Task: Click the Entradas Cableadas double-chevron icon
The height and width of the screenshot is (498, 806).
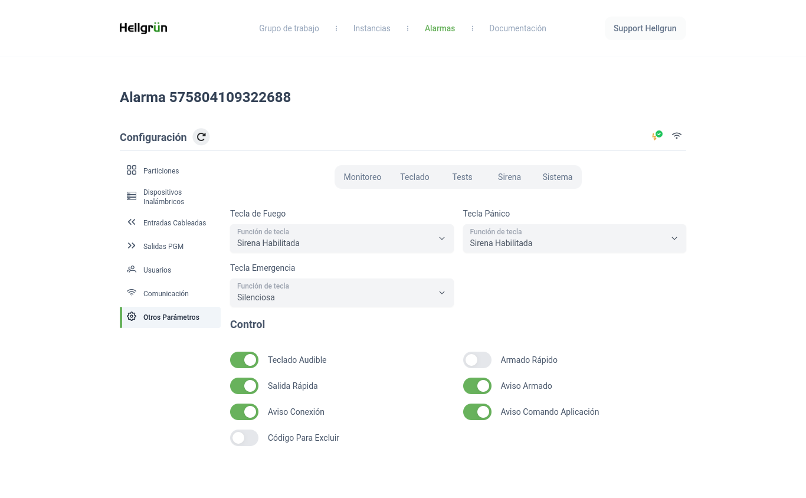Action: click(132, 222)
